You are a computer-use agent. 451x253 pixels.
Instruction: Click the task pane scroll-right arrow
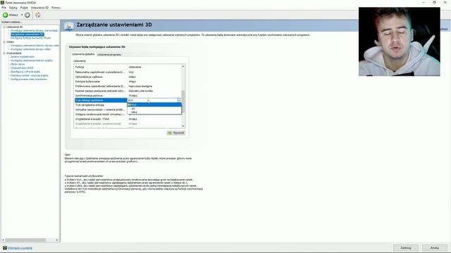point(57,240)
